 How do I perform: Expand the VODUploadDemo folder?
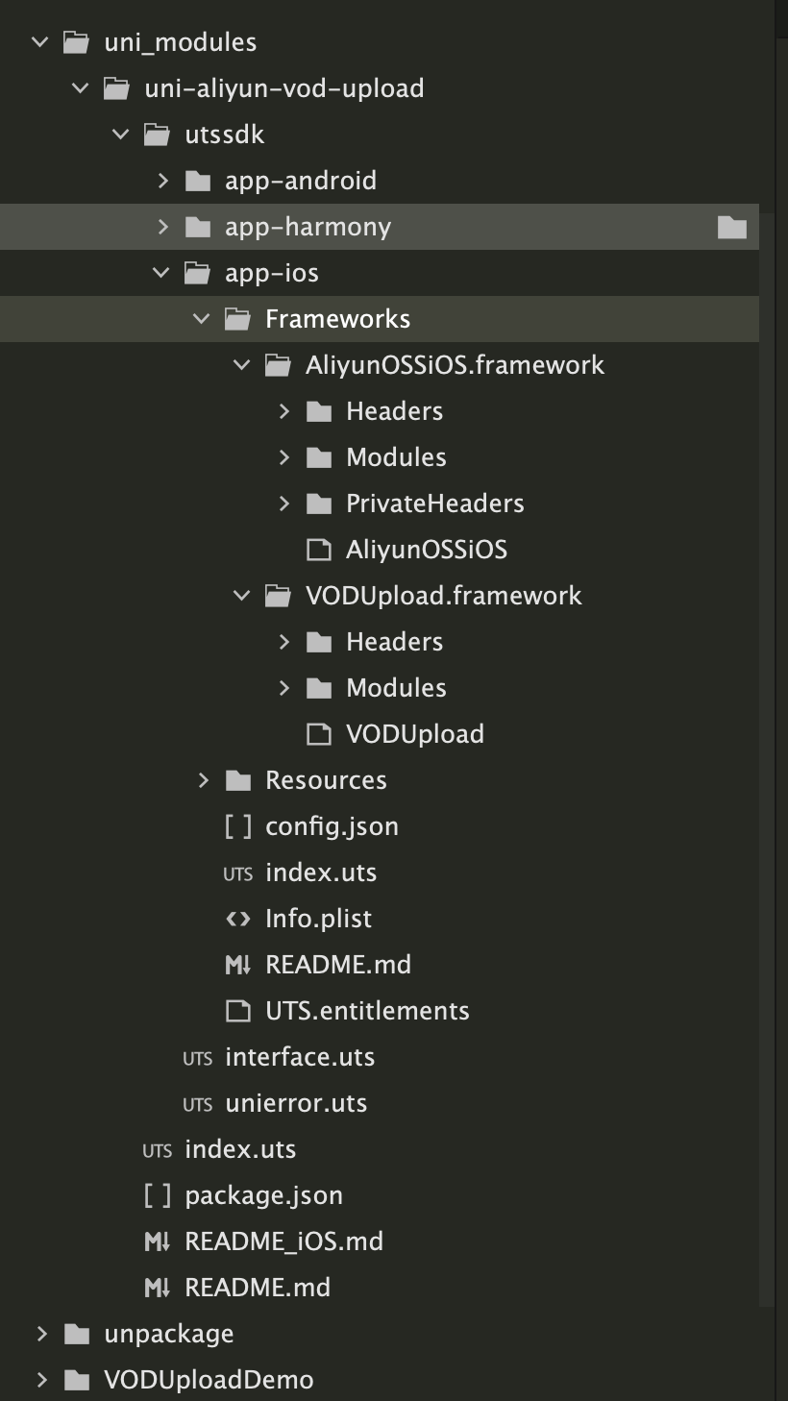41,1380
